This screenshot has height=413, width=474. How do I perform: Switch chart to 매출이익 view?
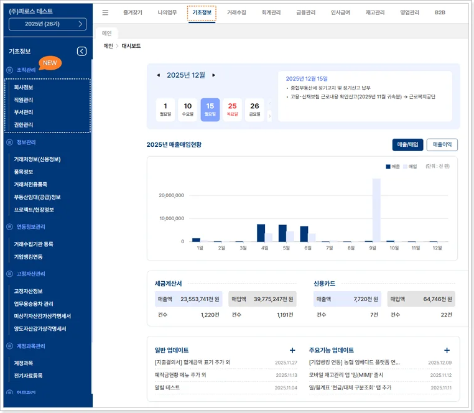tap(442, 144)
